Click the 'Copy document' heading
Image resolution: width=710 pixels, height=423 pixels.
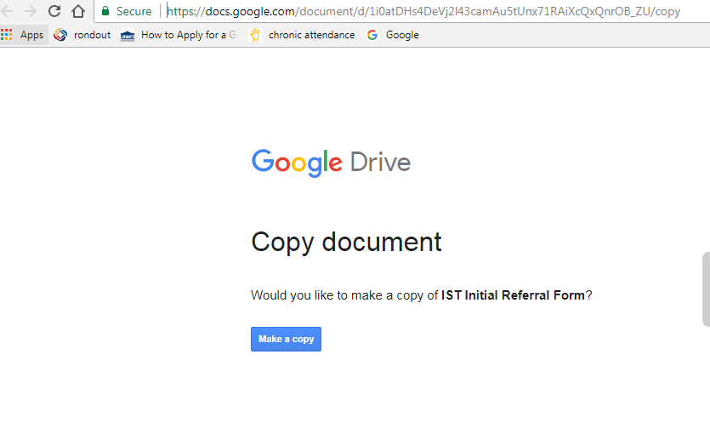(346, 242)
